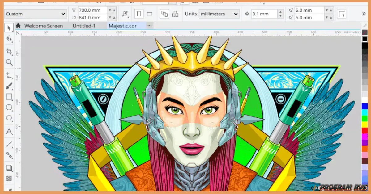
Task: Select the Pick tool
Action: (x=9, y=28)
